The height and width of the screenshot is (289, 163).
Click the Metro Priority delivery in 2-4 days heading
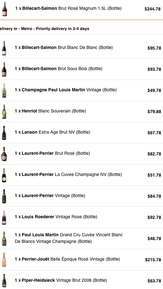pyautogui.click(x=45, y=29)
